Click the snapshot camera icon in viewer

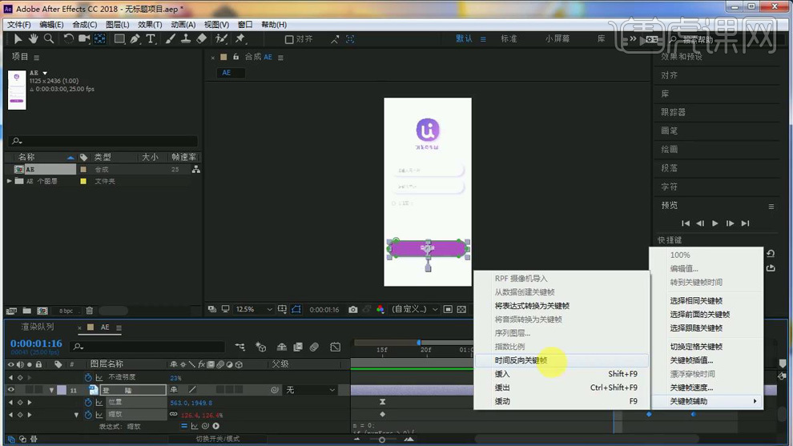tap(352, 309)
